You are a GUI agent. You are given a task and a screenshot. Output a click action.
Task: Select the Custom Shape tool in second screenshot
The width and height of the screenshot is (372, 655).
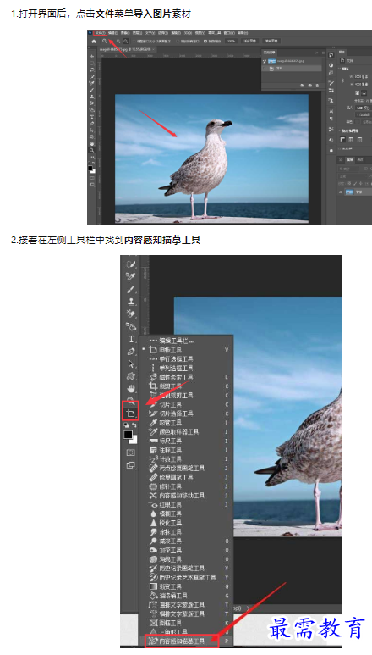coord(131,376)
